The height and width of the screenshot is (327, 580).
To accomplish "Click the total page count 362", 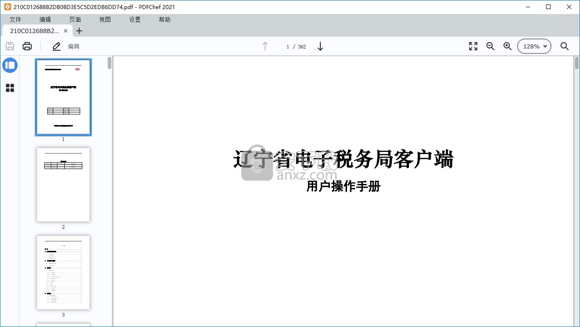I will [302, 47].
